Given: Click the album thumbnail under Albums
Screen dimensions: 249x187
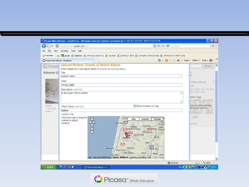Looking at the screenshot, I should click(x=52, y=91).
